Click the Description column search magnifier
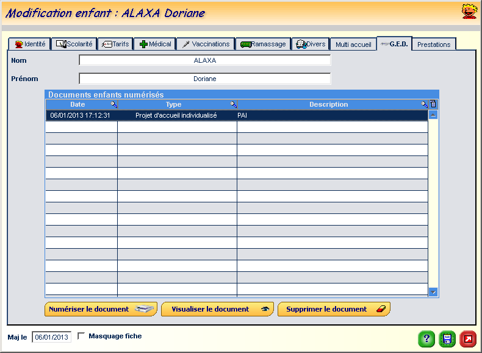 (425, 104)
